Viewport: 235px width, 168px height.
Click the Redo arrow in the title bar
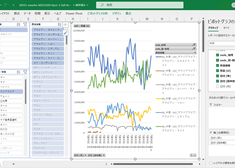(5, 5)
